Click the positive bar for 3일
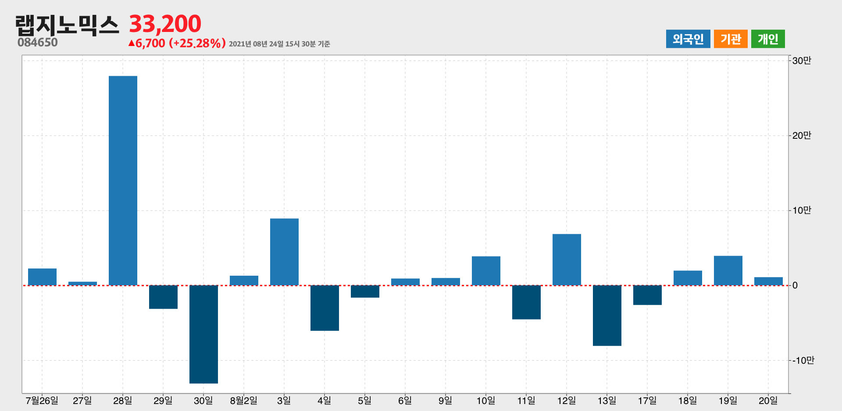Screen dimensions: 842x411 284,252
